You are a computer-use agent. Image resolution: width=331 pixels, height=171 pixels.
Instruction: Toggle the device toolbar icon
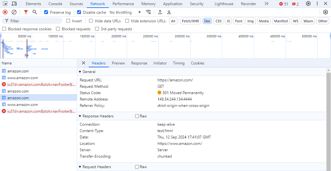coord(14,4)
